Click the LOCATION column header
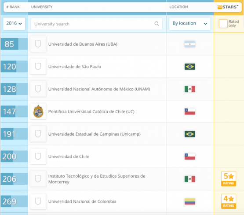The height and width of the screenshot is (215, 244). coord(178,7)
